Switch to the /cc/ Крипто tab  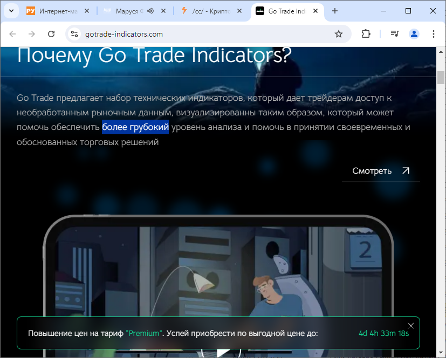coord(211,11)
